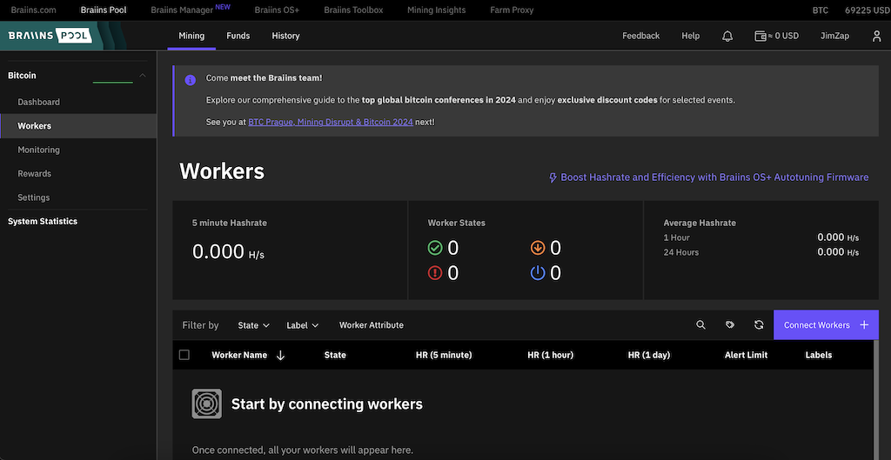Open Rewards in the sidebar

coord(35,174)
